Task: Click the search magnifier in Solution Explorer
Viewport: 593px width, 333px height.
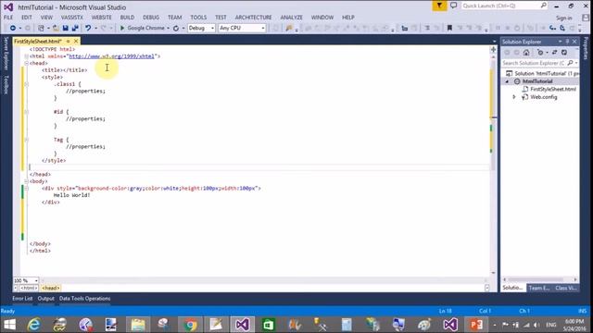Action: point(571,63)
